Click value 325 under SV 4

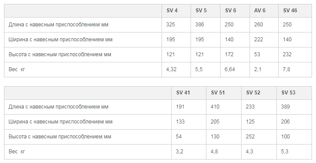(170, 25)
